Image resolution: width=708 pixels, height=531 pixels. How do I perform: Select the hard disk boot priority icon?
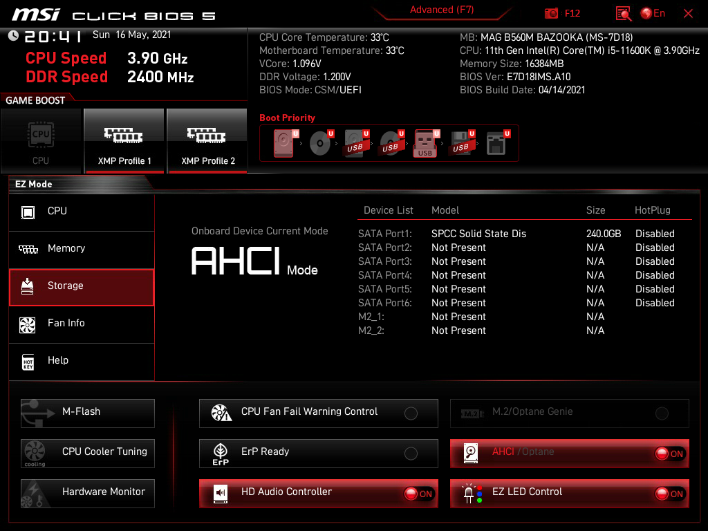285,143
